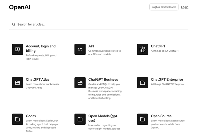This screenshot has height=139, width=200.
Task: Click the ChatGPT logo icon
Action: (x=142, y=49)
